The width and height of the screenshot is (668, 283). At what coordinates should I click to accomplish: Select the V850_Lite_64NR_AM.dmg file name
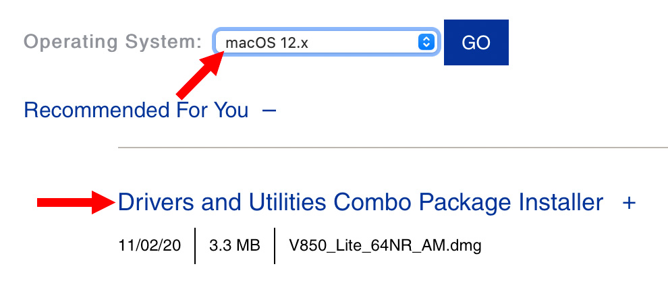(x=385, y=245)
